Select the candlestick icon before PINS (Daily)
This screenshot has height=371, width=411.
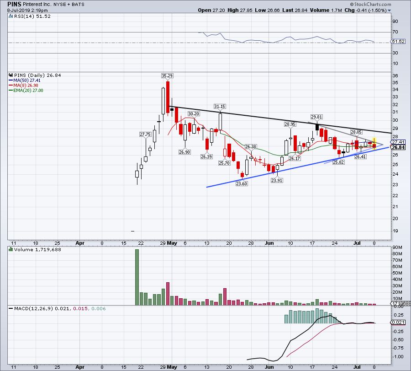(x=11, y=75)
